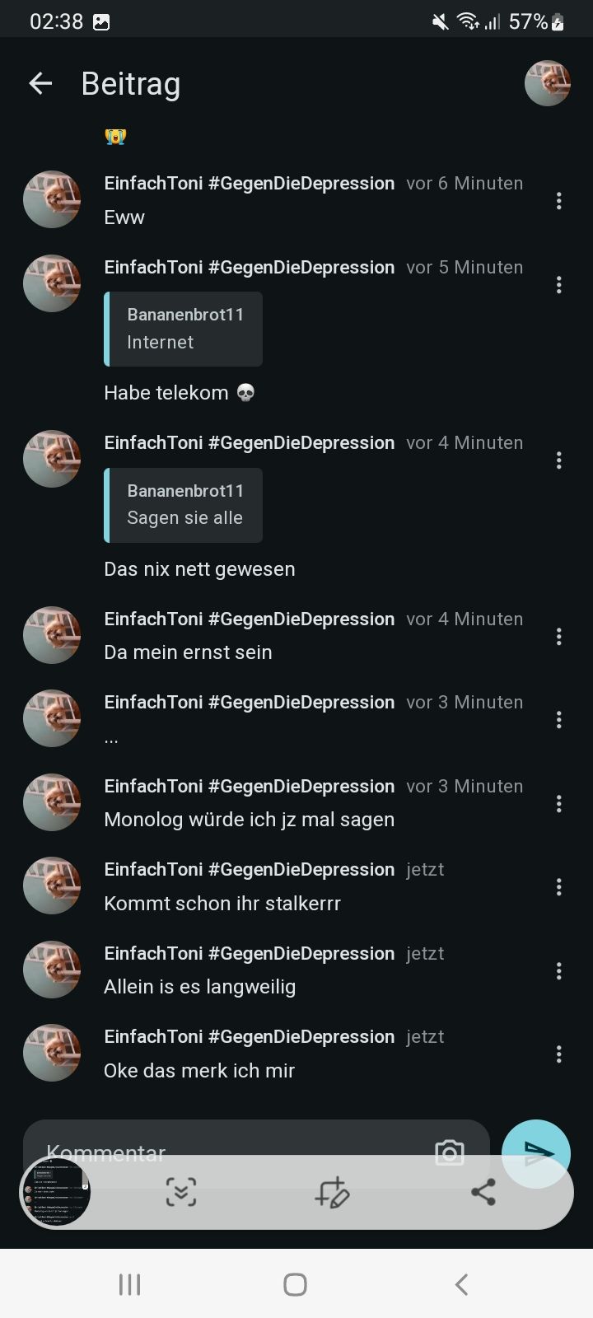Tap the share icon in screenshot toolbar

click(483, 1192)
